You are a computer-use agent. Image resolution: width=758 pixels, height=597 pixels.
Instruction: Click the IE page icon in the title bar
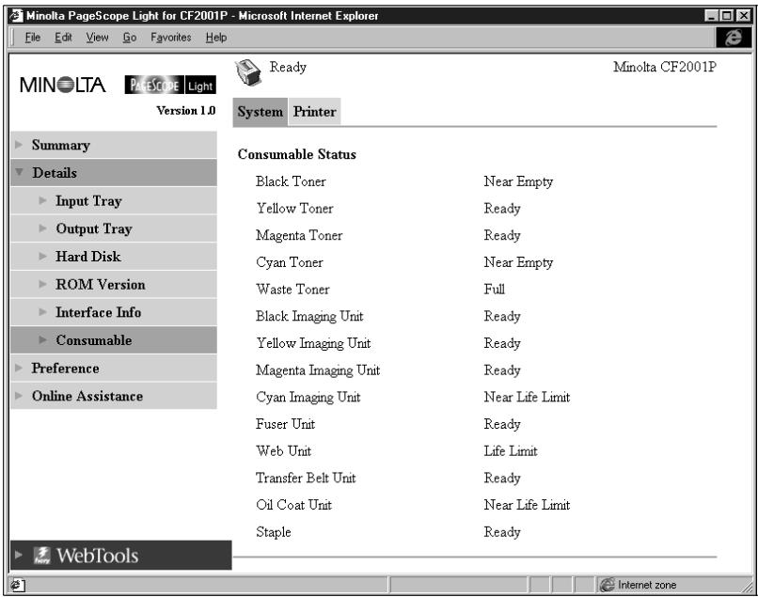coord(16,16)
